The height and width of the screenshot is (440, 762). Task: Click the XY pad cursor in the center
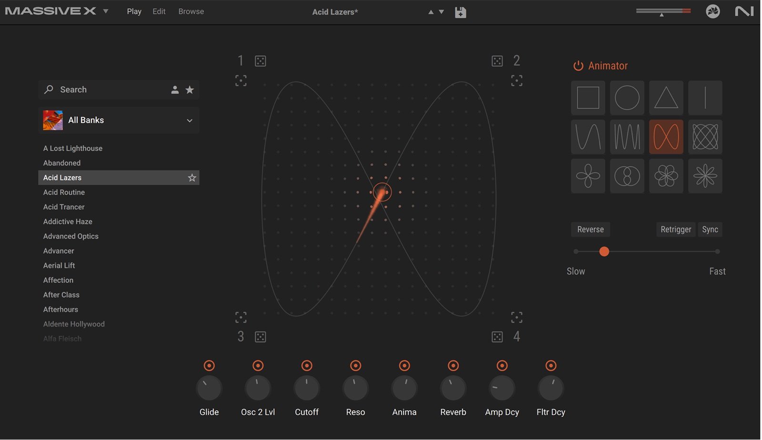[x=382, y=192]
